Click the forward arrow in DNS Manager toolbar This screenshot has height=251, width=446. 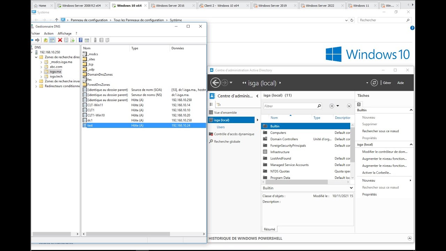point(37,40)
